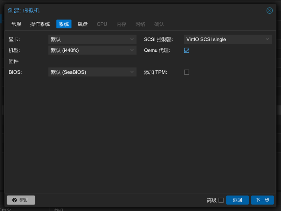Switch to the 网络 tab
This screenshot has width=281, height=211.
(140, 24)
